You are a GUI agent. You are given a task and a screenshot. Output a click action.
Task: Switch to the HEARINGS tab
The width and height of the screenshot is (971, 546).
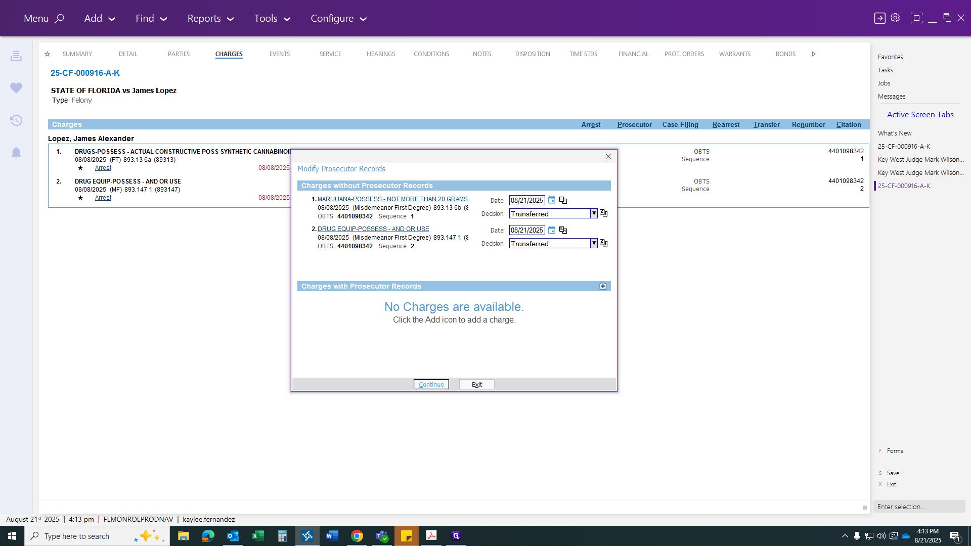click(x=381, y=54)
